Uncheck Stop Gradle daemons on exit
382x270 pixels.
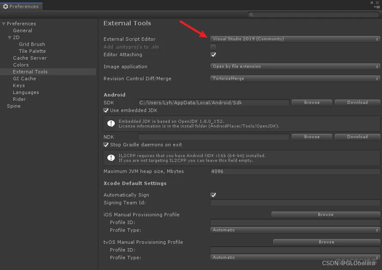point(106,145)
